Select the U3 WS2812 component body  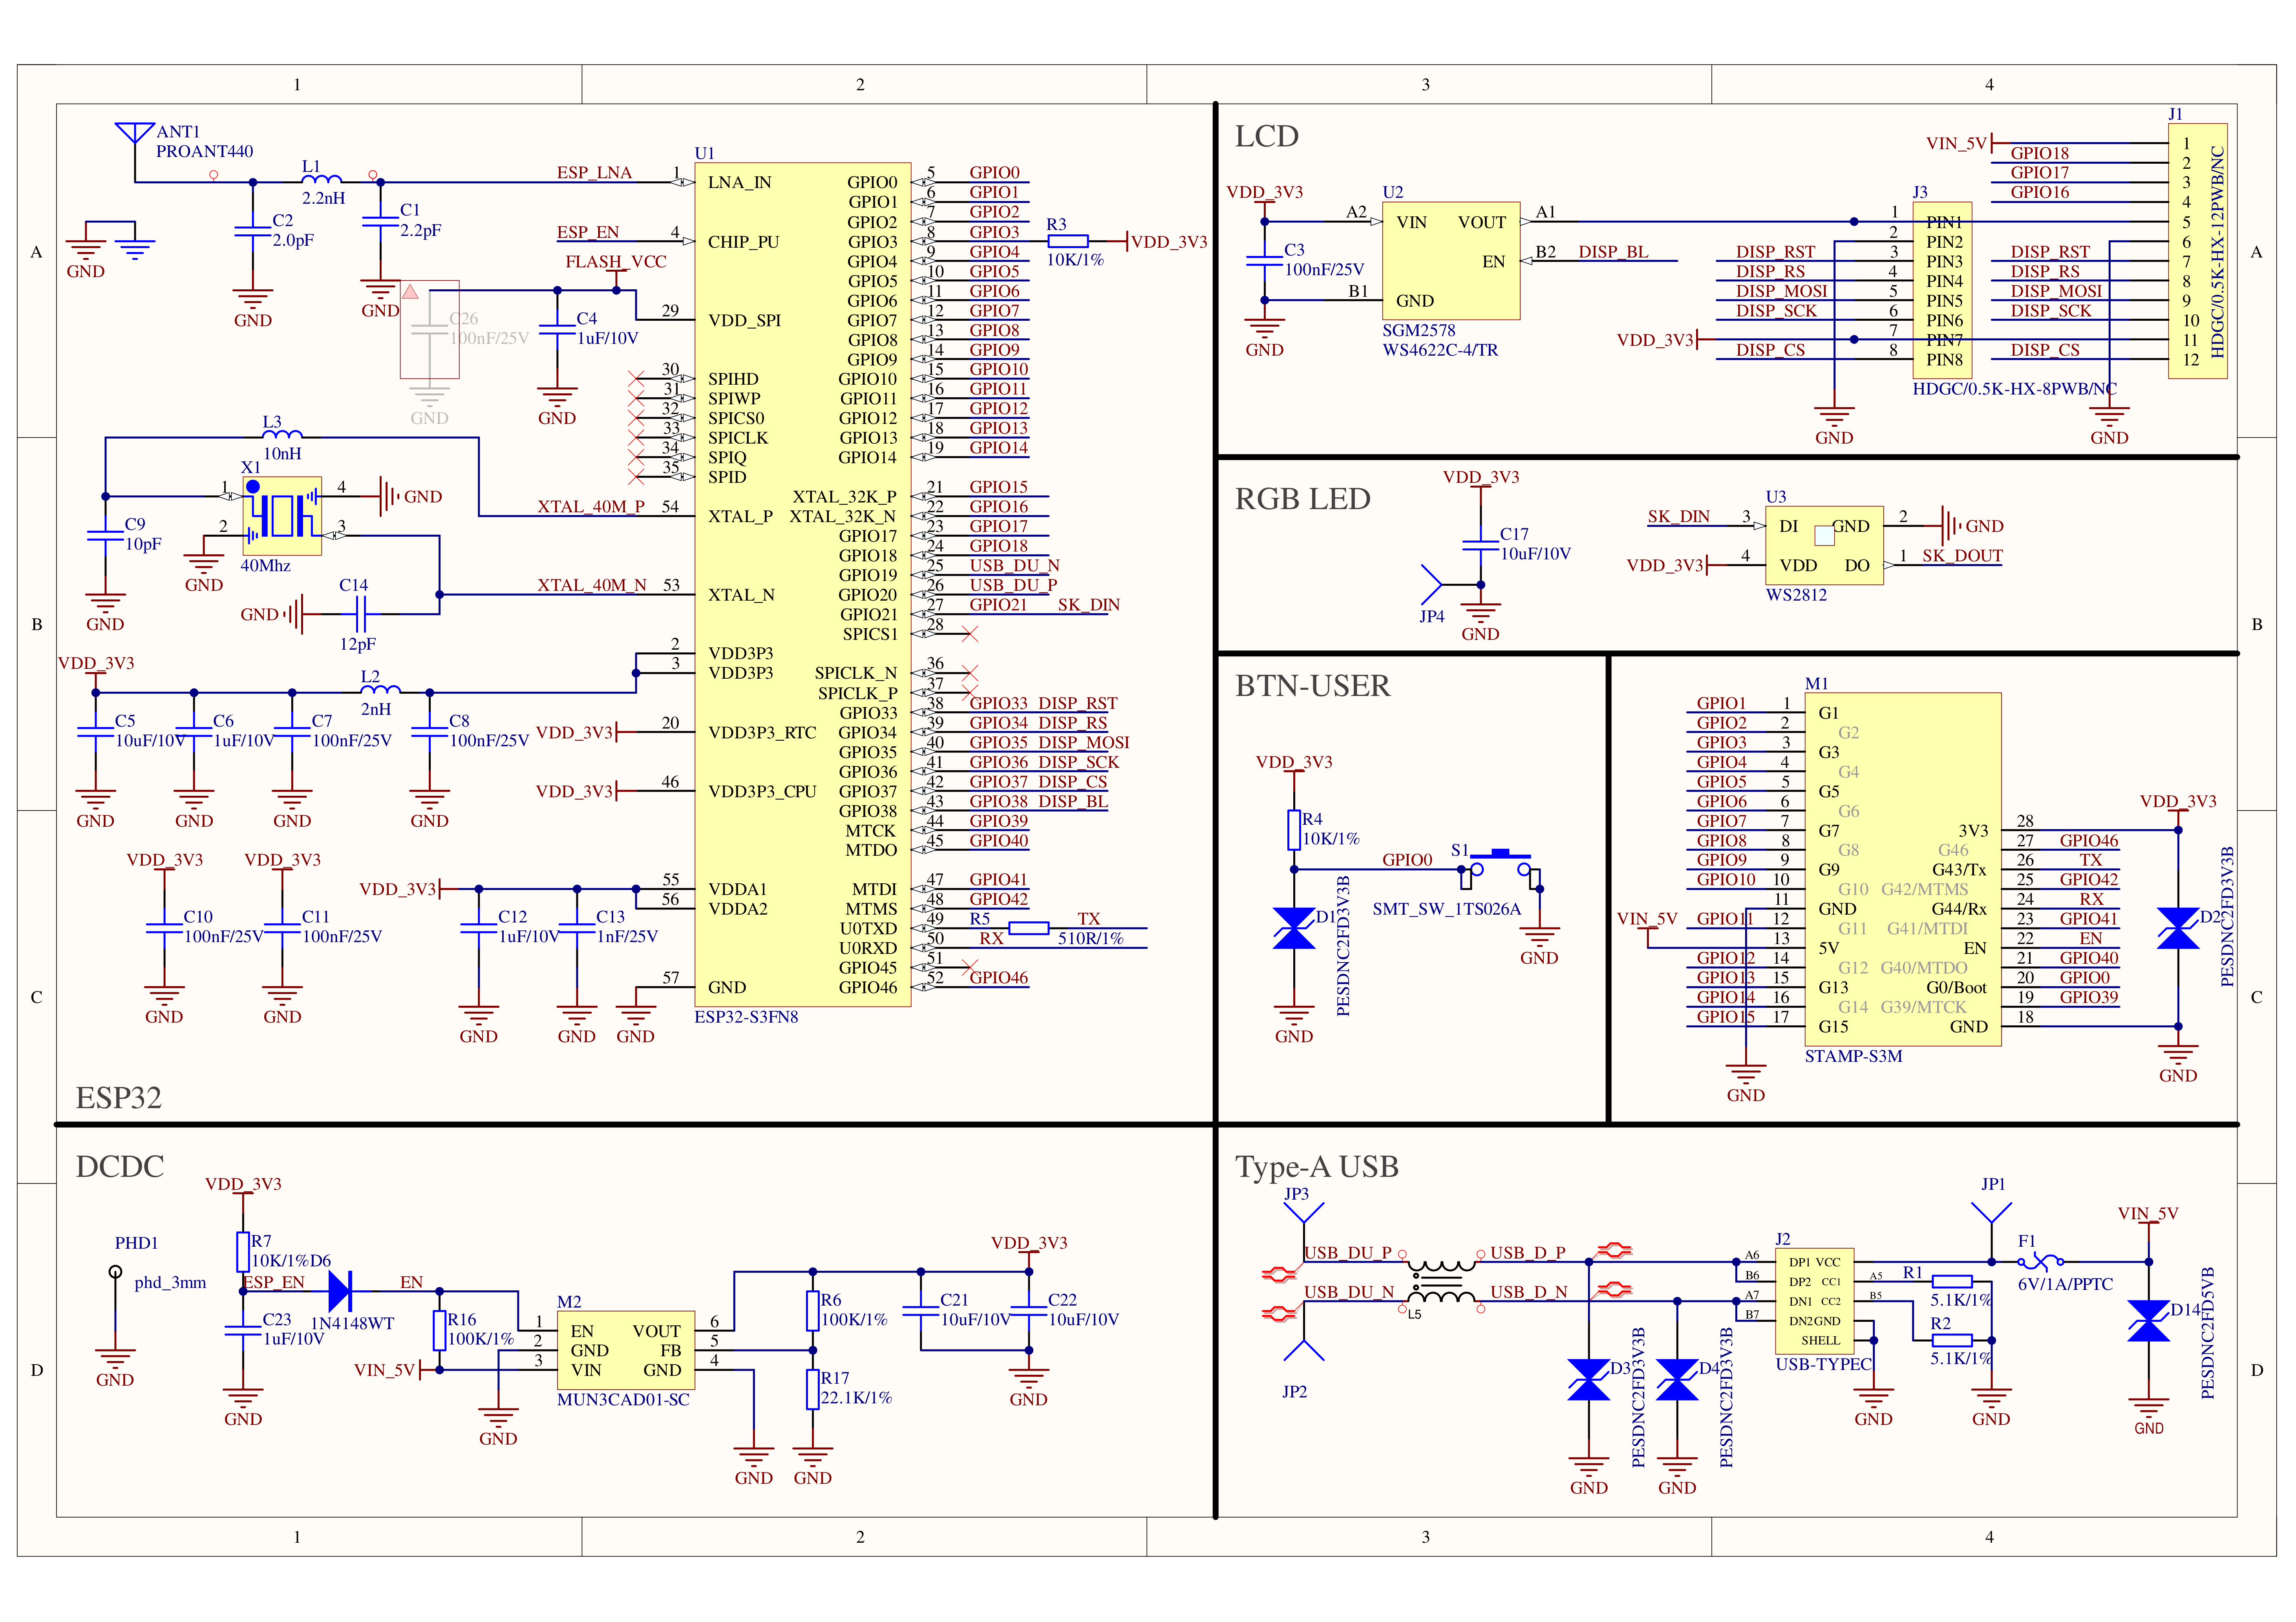pyautogui.click(x=1824, y=545)
